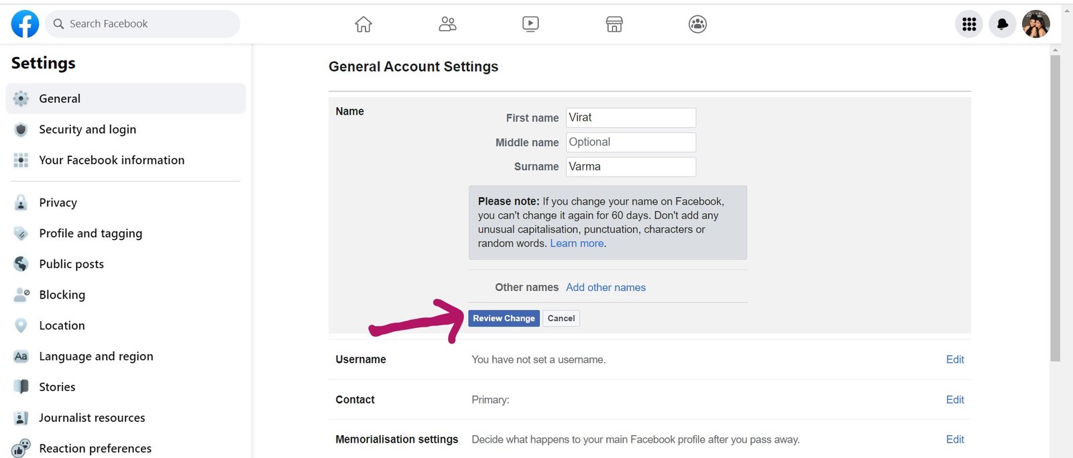Image resolution: width=1073 pixels, height=458 pixels.
Task: Click 'You have not set a username.' text
Action: 539,359
